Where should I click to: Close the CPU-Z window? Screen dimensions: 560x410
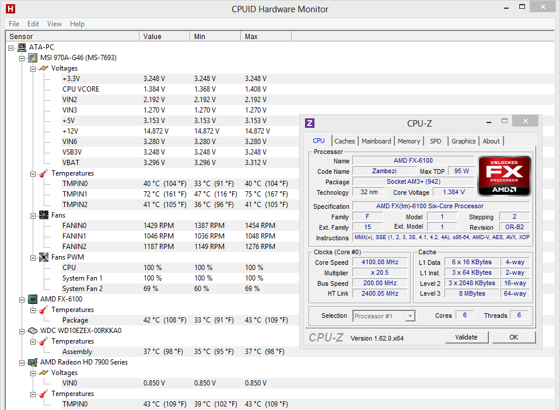(525, 121)
